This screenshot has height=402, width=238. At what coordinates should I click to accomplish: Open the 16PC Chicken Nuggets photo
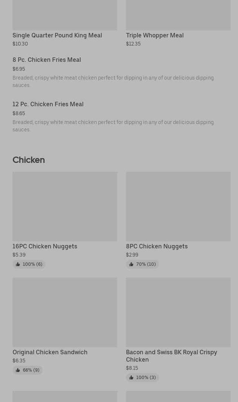point(65,206)
